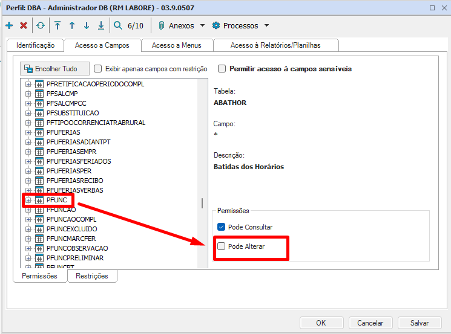Enable Permitir acesso à campos sensíveis
Viewport: 451px width, 334px height.
[x=222, y=69]
